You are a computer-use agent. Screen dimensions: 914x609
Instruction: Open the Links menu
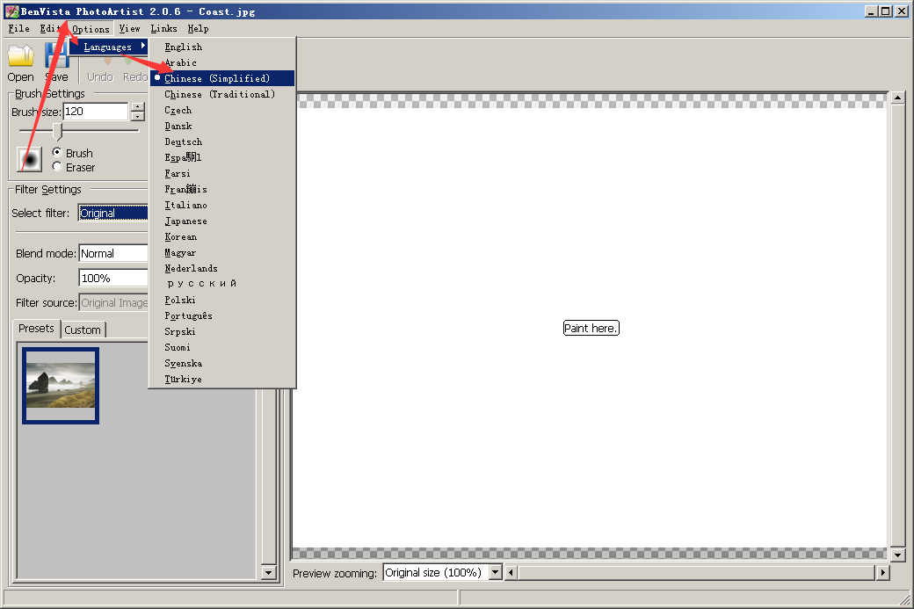163,28
